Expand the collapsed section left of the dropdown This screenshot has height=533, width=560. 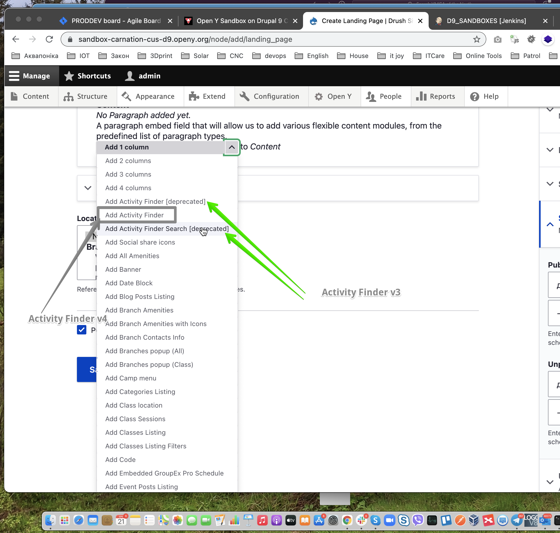[x=88, y=188]
